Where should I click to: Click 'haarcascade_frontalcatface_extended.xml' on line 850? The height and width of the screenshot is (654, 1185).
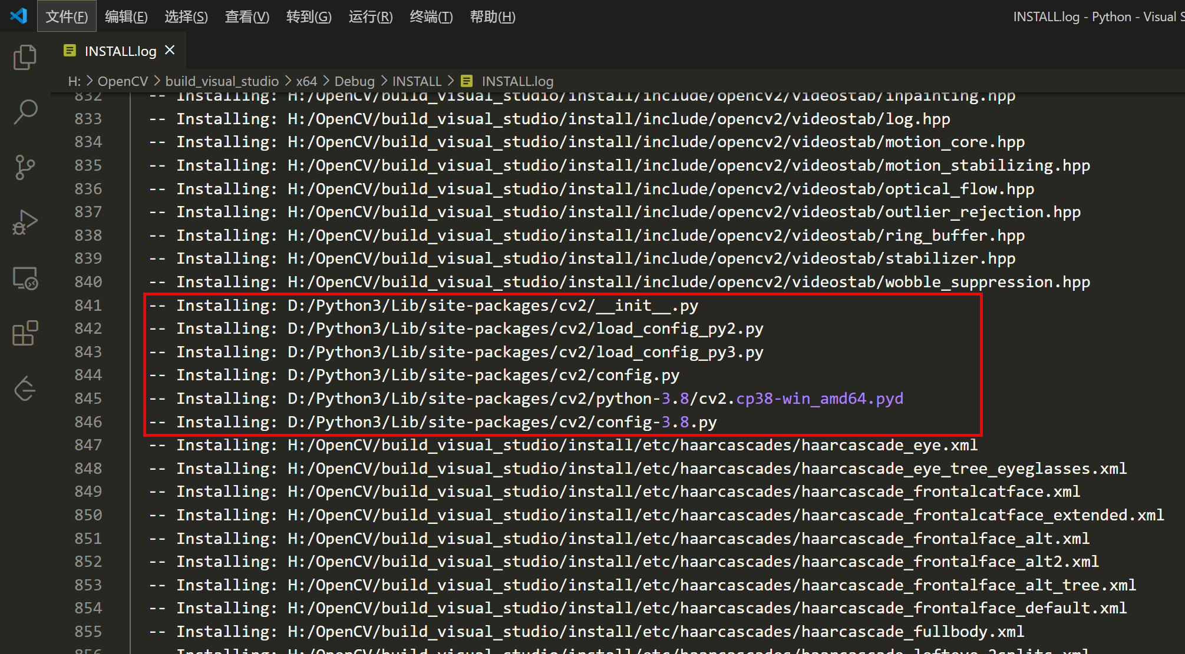983,515
